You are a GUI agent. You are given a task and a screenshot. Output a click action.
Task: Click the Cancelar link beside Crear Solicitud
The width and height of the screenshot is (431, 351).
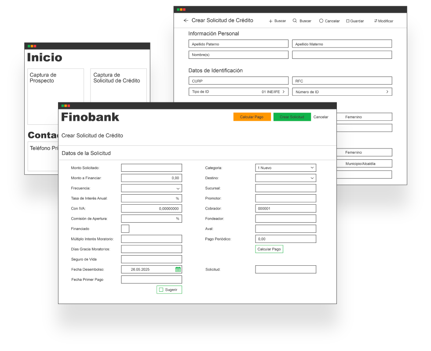click(x=321, y=117)
